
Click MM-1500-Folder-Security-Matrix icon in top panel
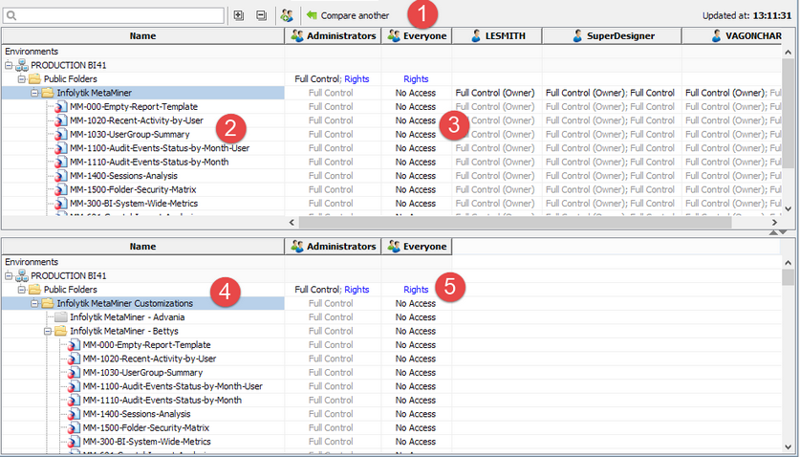(61, 189)
